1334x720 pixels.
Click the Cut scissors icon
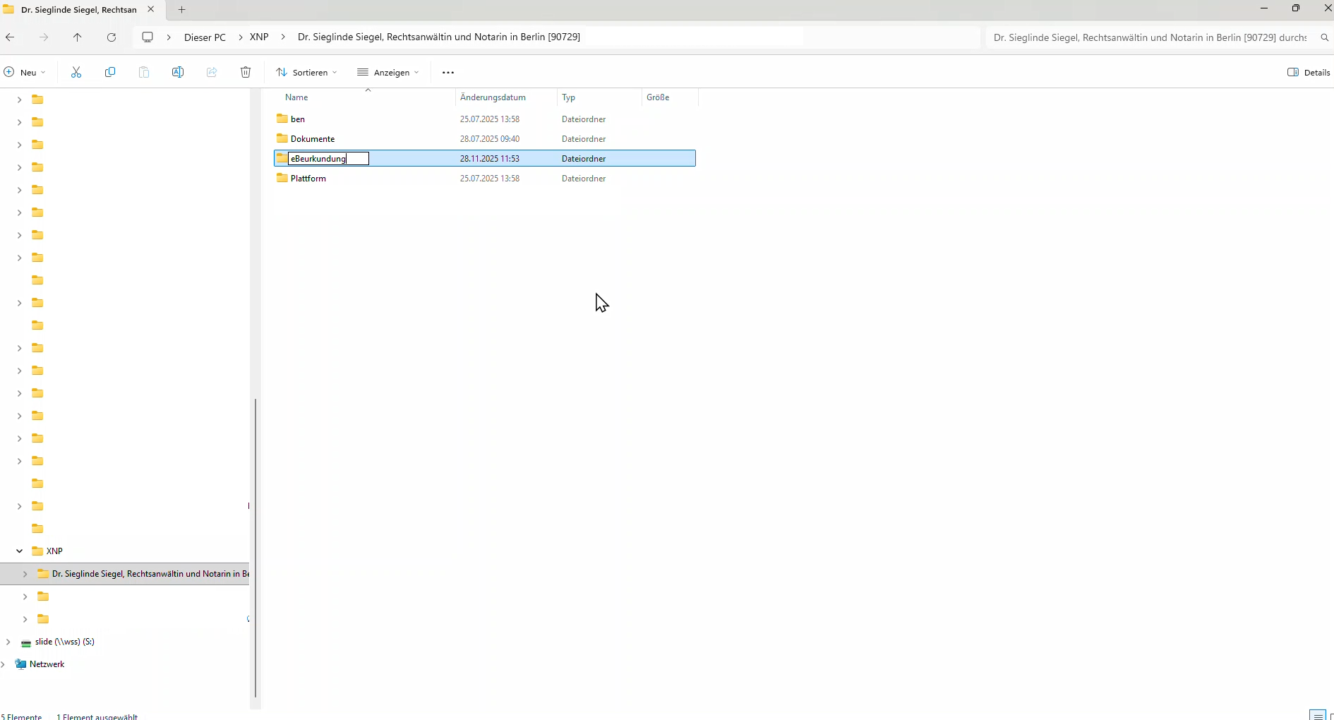[x=76, y=72]
